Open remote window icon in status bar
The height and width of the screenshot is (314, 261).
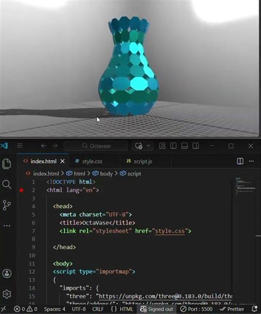(4, 309)
